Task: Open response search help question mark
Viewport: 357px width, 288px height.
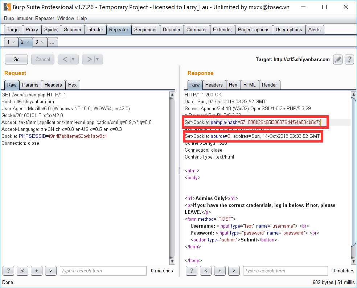Action: [x=192, y=271]
